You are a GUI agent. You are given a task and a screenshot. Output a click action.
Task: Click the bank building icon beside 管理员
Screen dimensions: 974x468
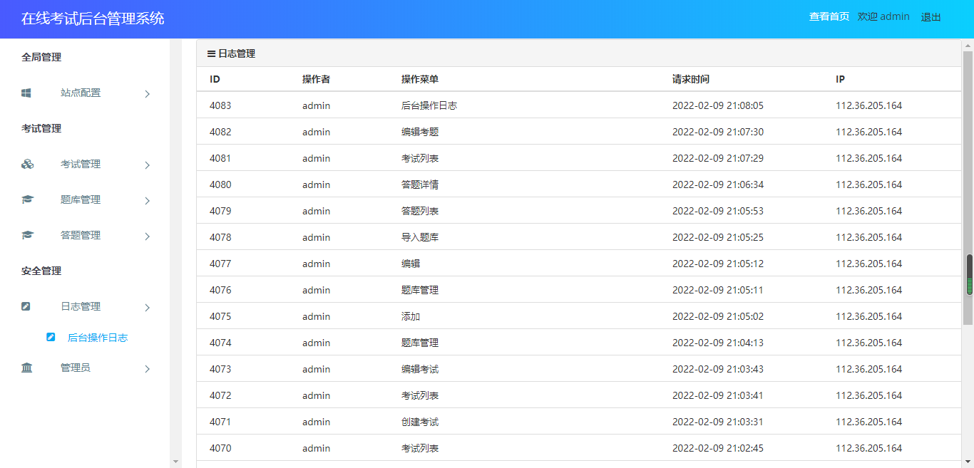27,368
